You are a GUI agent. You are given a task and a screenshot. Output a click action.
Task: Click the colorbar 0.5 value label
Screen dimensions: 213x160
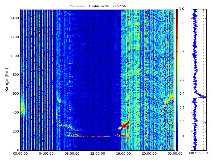pos(182,79)
